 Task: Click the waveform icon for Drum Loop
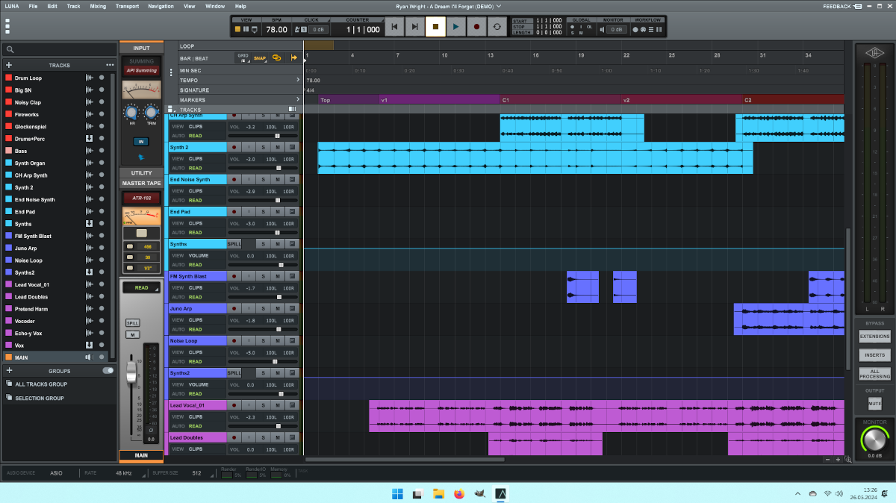tap(90, 78)
